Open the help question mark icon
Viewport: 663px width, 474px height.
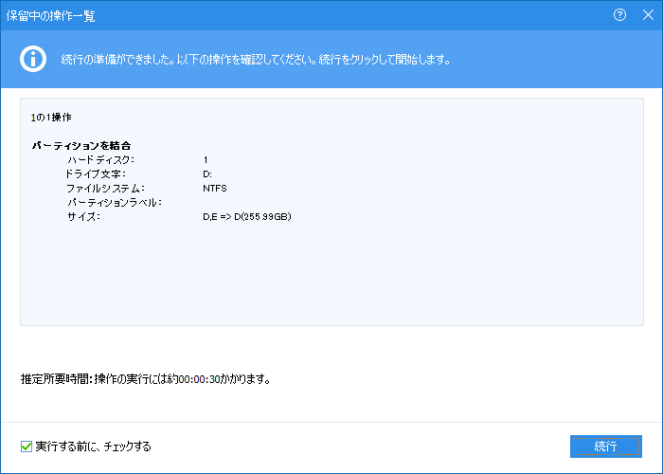[x=619, y=15]
